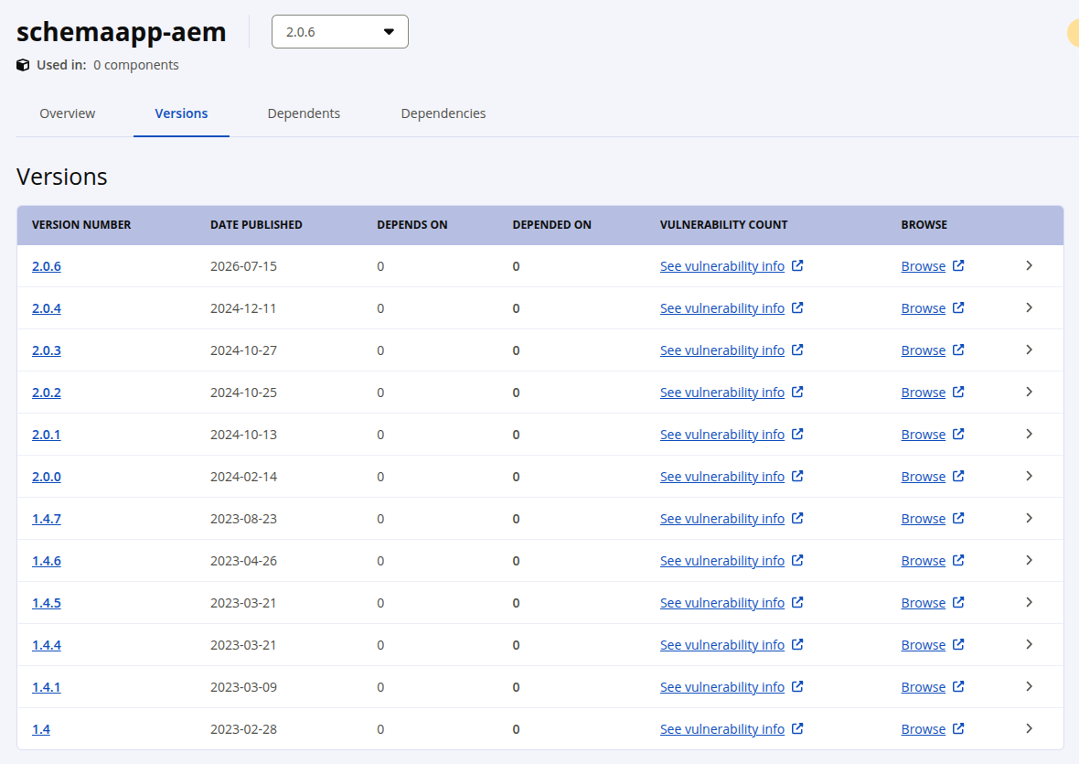Image resolution: width=1079 pixels, height=764 pixels.
Task: Open external icon beside vulnerability info for 2.0.6
Action: pos(797,265)
